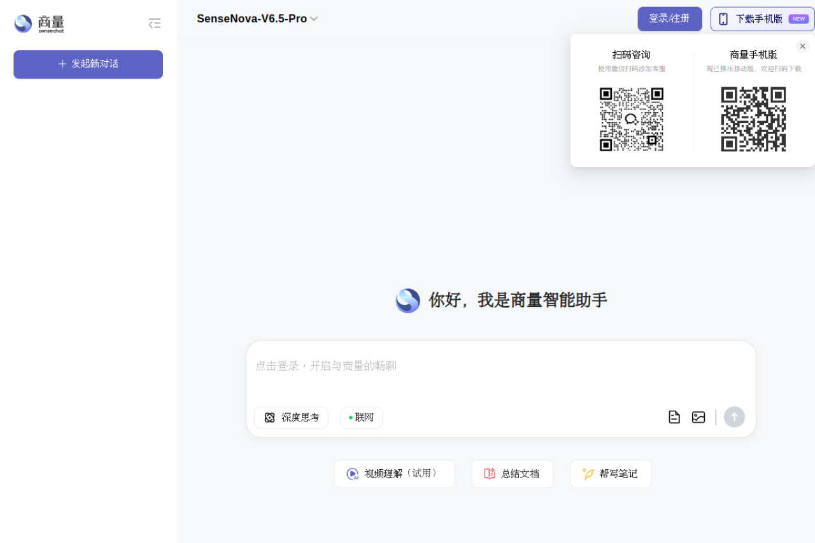Toggle 深度思考 deep thinking mode
815x543 pixels.
[291, 418]
